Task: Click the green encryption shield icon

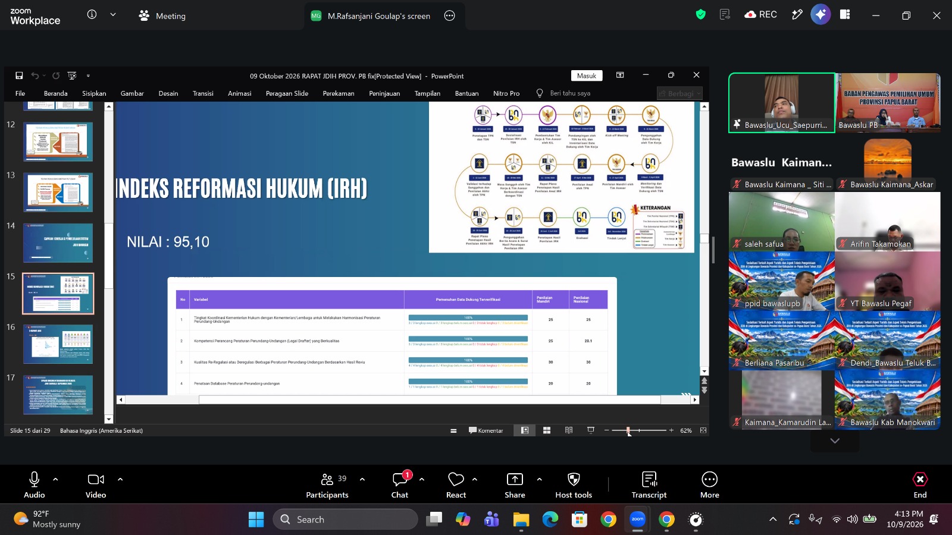Action: point(701,15)
